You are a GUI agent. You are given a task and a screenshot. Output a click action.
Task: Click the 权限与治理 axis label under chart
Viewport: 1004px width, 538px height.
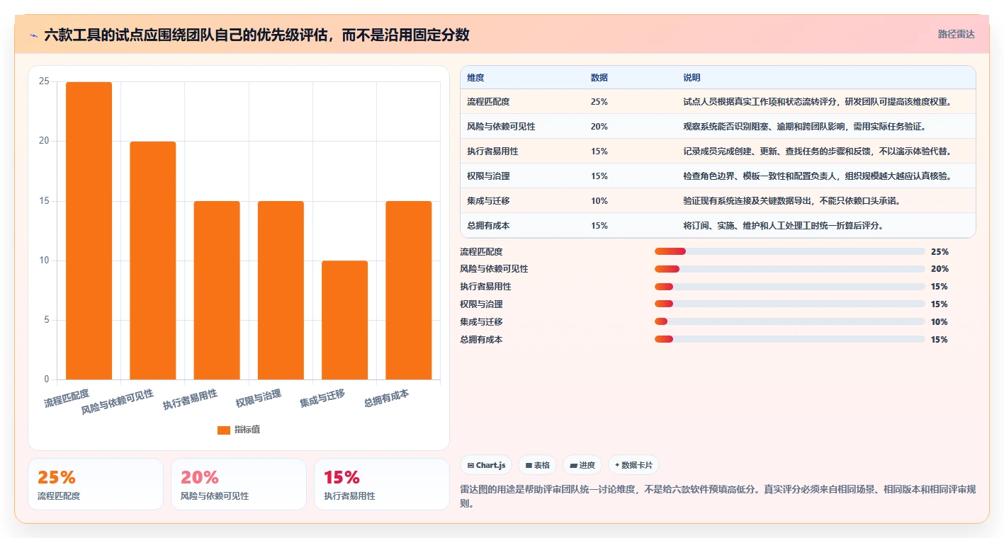(x=259, y=398)
